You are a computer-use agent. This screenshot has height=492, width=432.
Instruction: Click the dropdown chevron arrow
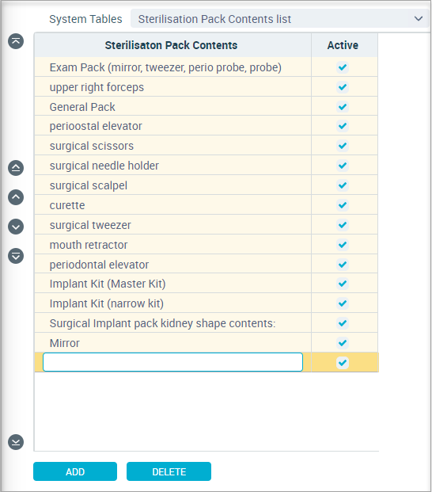click(419, 19)
